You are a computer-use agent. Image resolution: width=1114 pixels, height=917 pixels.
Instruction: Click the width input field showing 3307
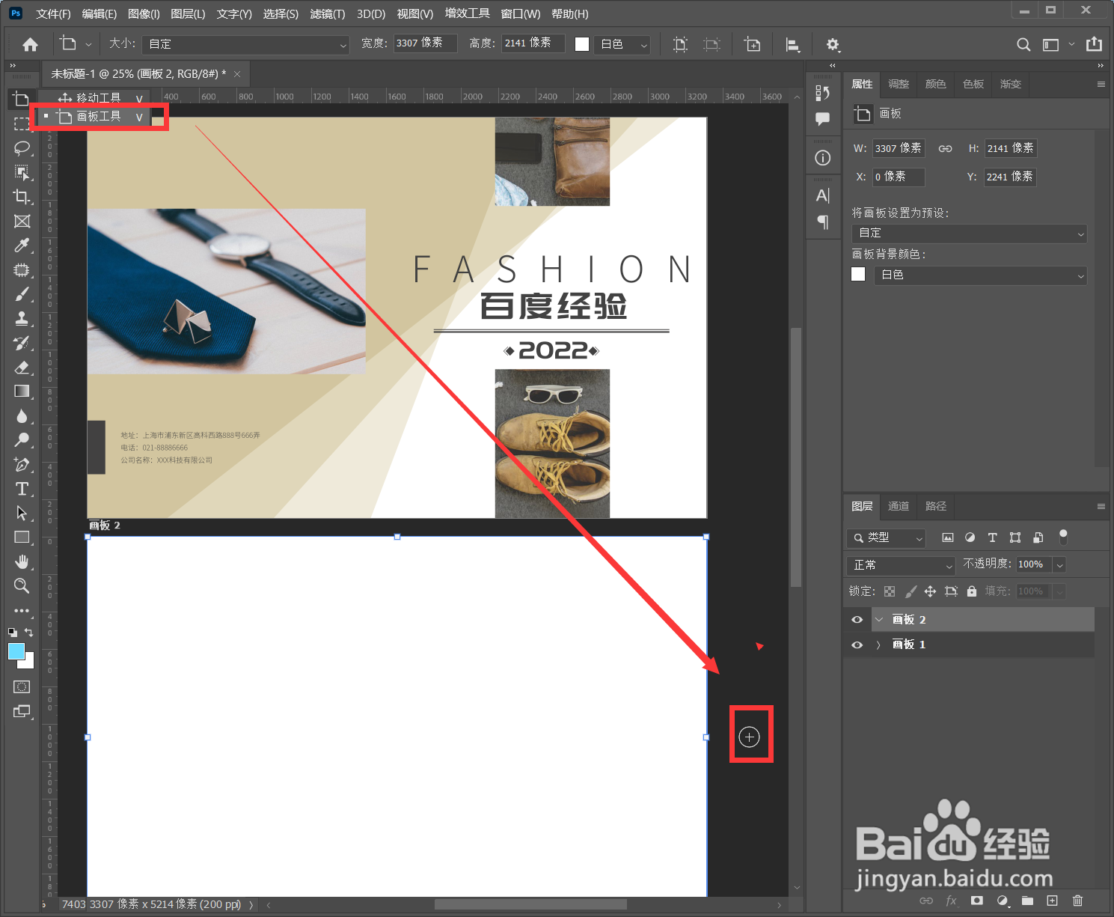tap(425, 43)
